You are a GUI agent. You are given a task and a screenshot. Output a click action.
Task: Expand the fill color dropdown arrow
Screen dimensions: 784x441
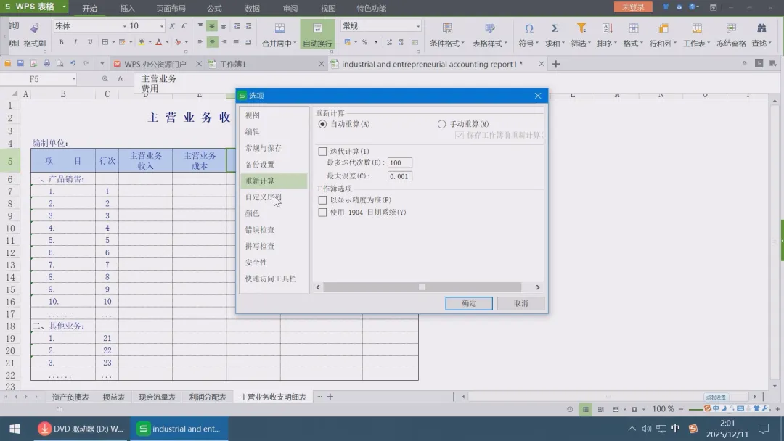150,43
